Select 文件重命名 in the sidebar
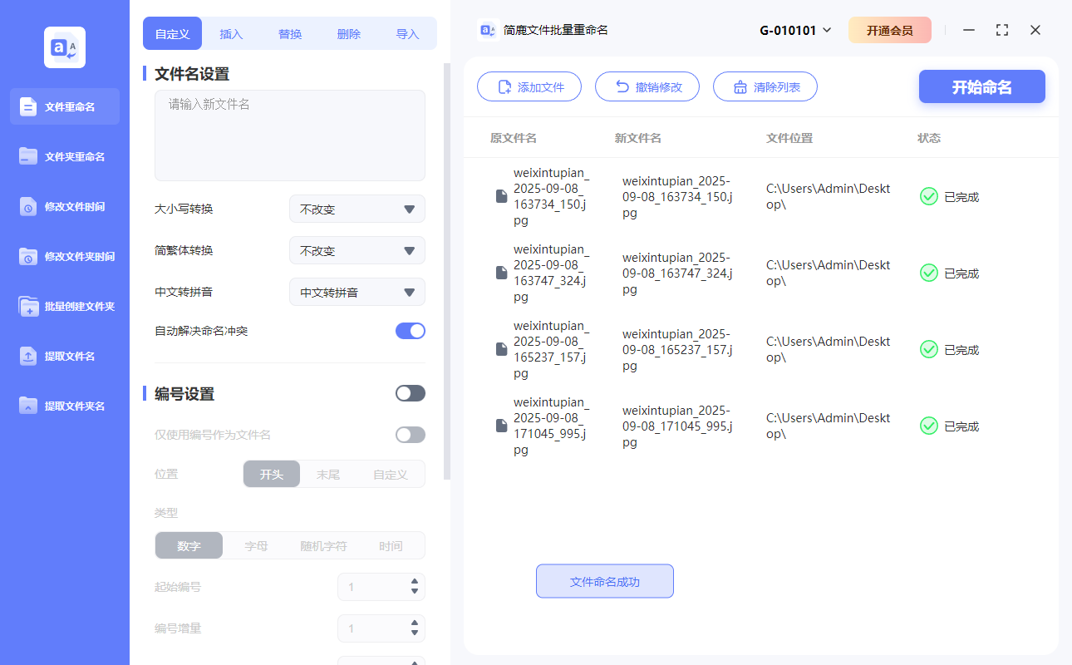The height and width of the screenshot is (665, 1072). (x=64, y=106)
